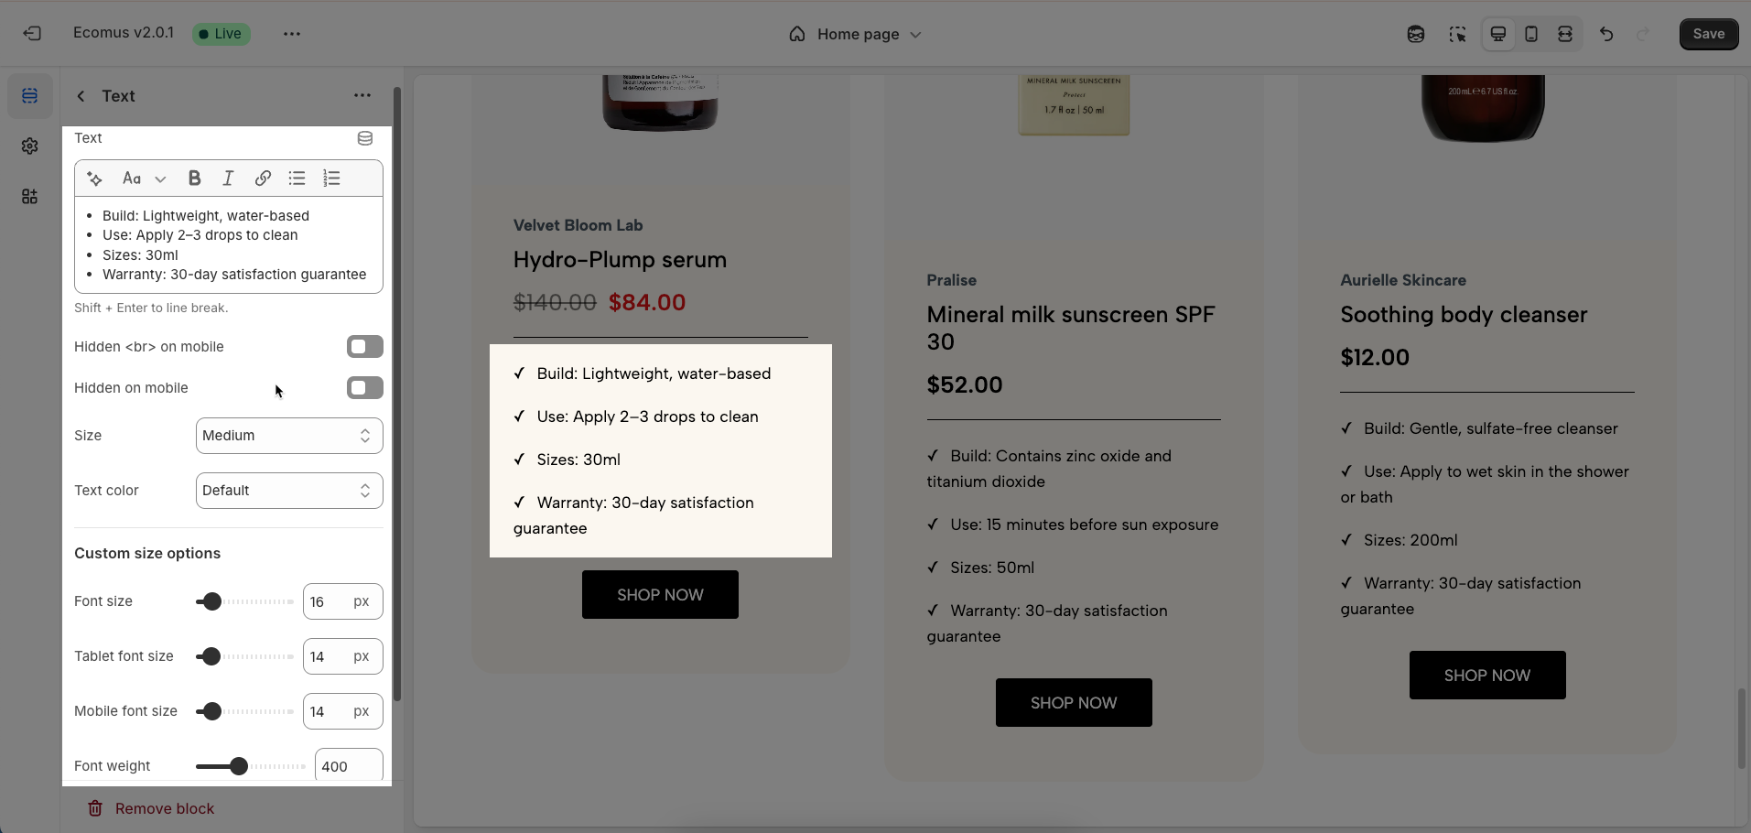
Task: Toggle Hidden on mobile switch
Action: 365,388
